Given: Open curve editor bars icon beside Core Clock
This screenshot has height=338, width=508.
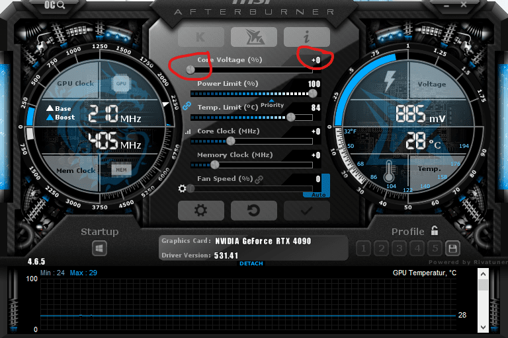Looking at the screenshot, I should [x=188, y=131].
